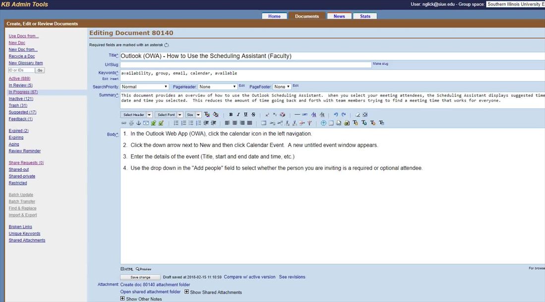
Task: Apply strikethrough formatting
Action: (253, 115)
